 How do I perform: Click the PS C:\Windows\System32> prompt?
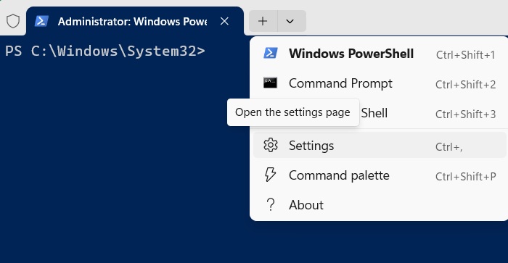pyautogui.click(x=105, y=51)
